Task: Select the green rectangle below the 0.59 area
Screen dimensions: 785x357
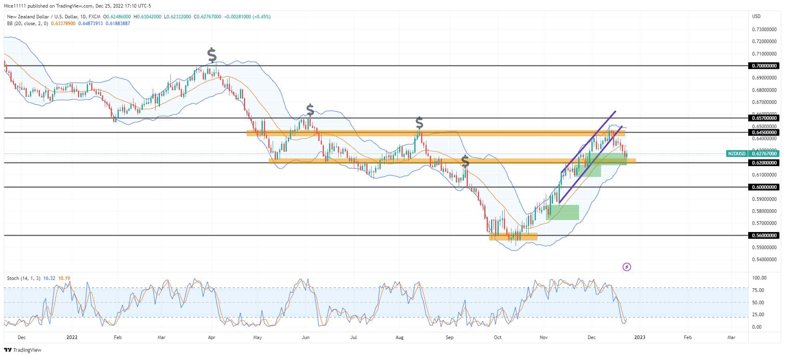Action: click(562, 212)
